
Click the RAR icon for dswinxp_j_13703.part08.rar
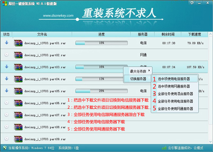[x=18, y=127]
